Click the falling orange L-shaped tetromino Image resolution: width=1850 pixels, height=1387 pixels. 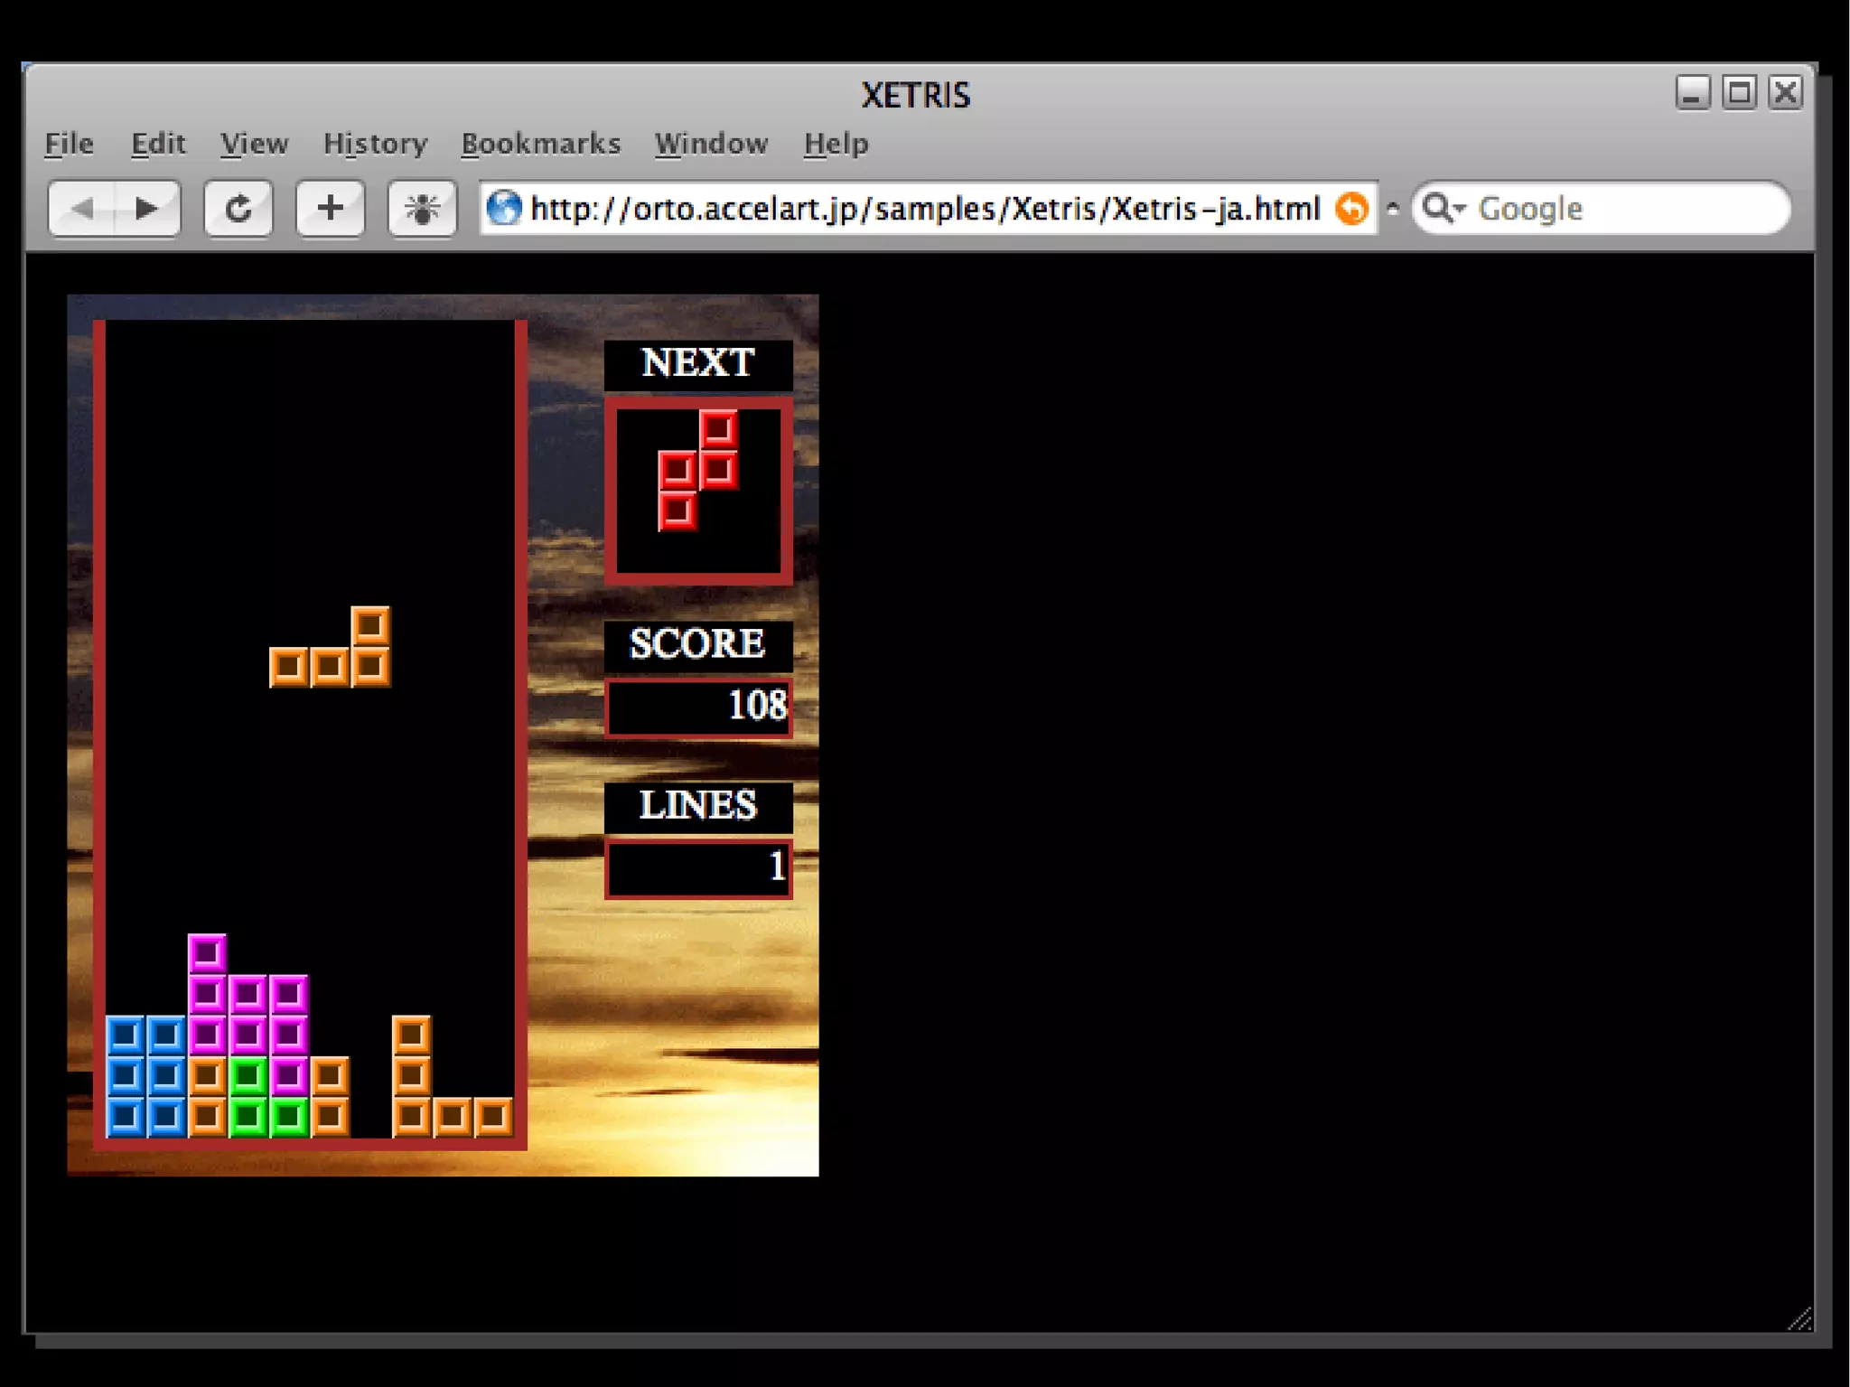coord(331,667)
